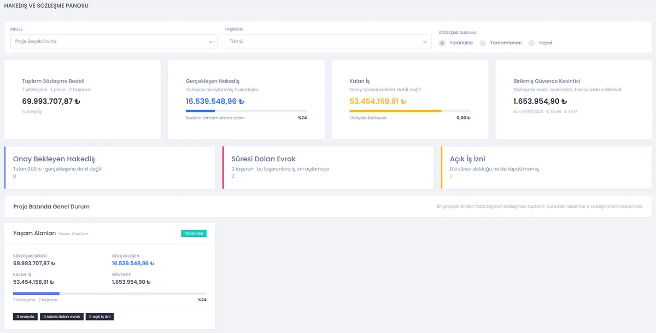Click the Toplam Sözleşme Bedeli card
This screenshot has height=333, width=656.
(x=83, y=100)
